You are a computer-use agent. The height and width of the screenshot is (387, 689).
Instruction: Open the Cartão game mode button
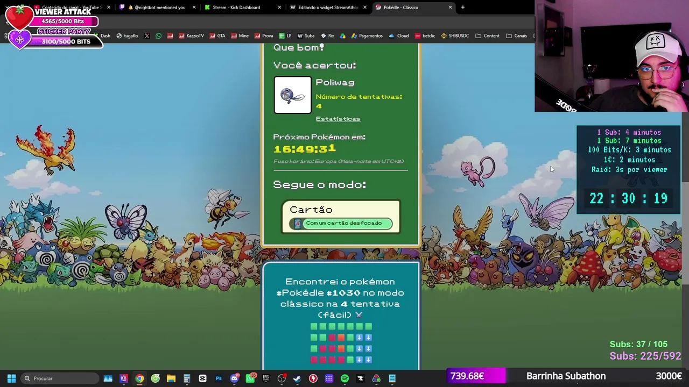pos(341,217)
